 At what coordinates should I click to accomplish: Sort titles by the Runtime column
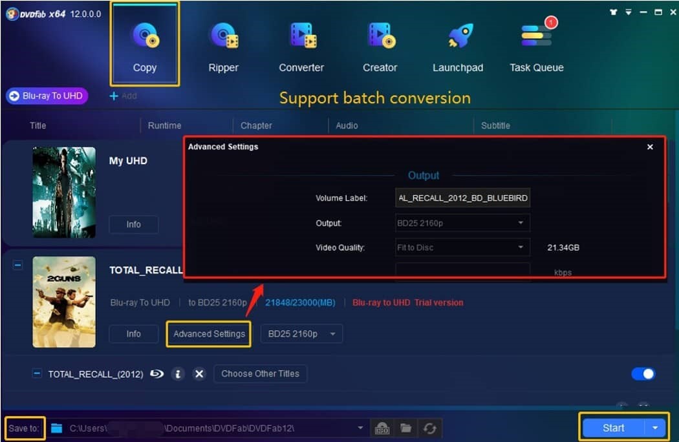[164, 125]
